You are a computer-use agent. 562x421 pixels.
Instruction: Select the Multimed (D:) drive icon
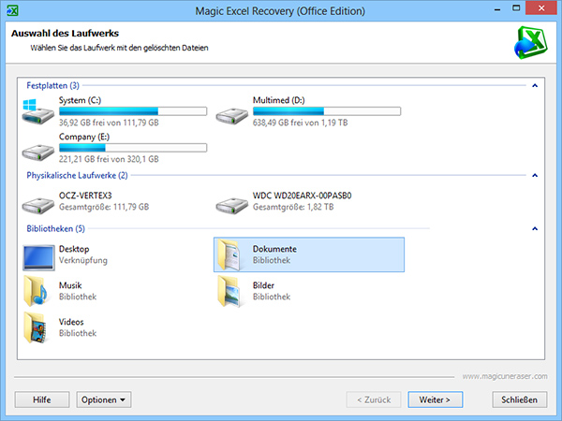pos(232,116)
